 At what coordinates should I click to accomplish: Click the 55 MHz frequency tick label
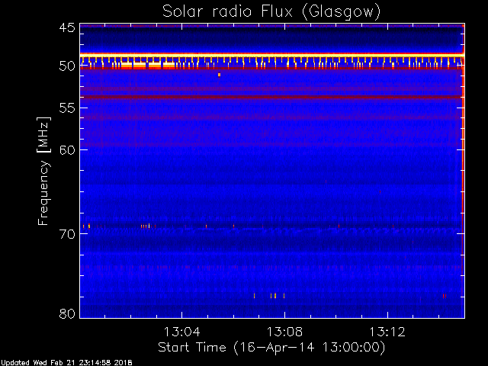tap(67, 108)
